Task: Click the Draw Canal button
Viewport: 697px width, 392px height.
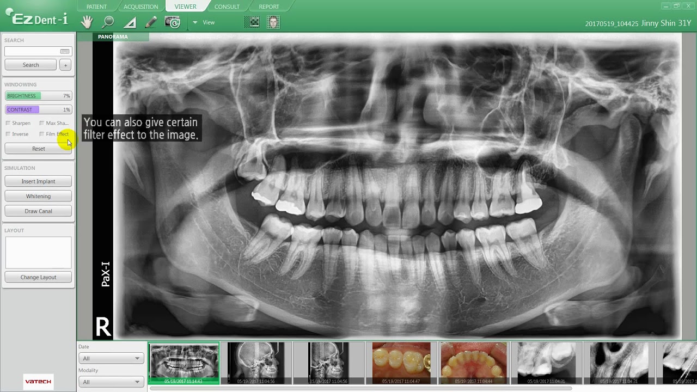Action: click(38, 211)
